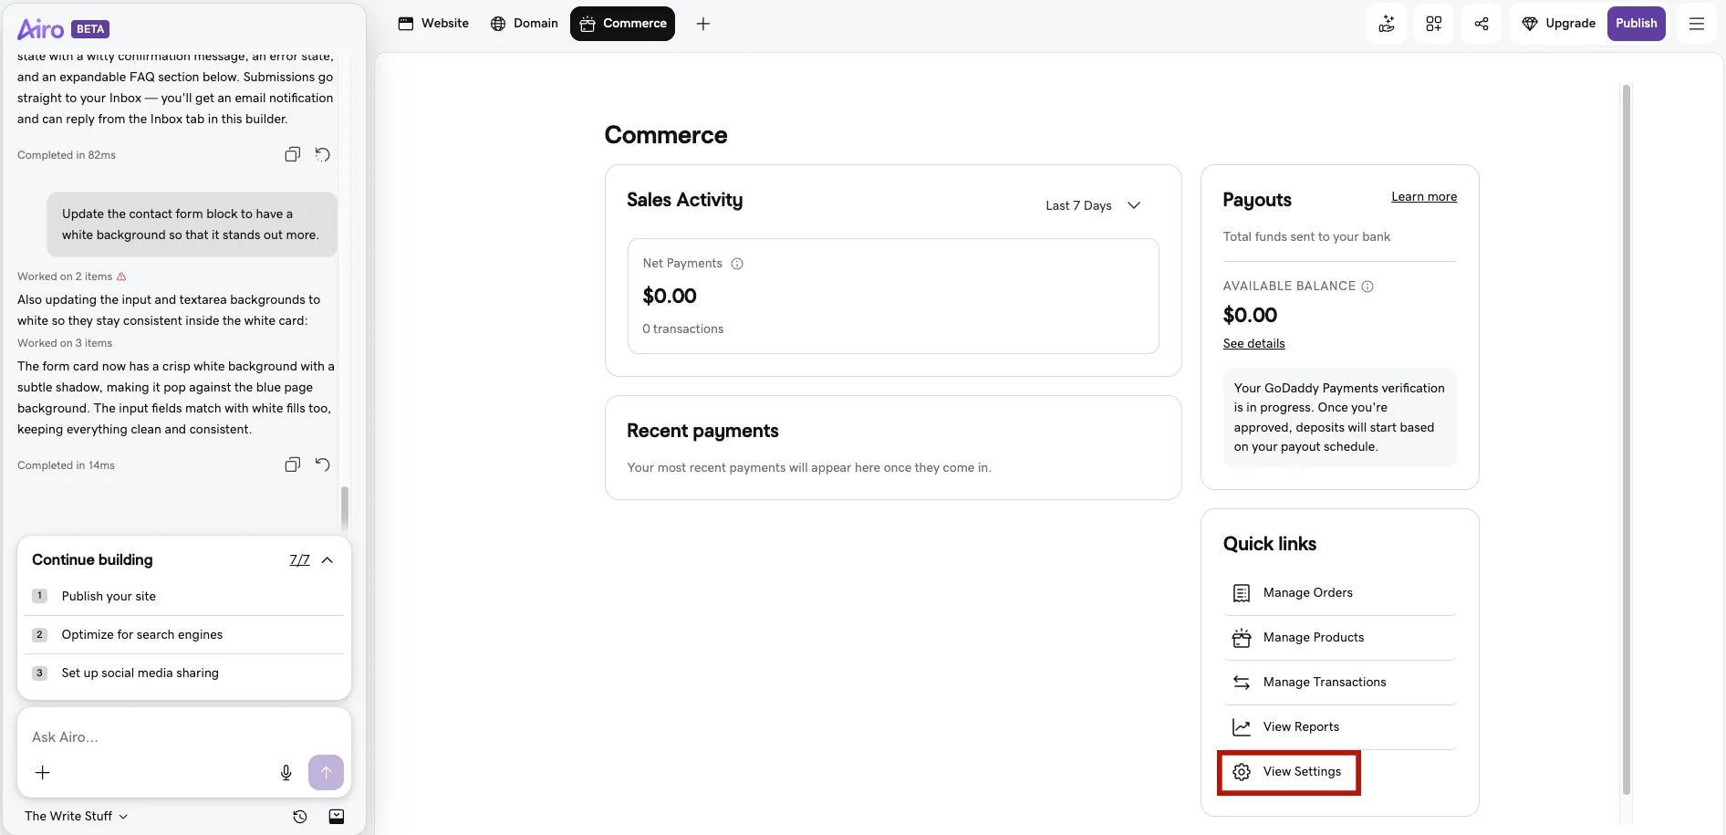The width and height of the screenshot is (1726, 835).
Task: Open Manage Orders quick link
Action: (x=1339, y=593)
